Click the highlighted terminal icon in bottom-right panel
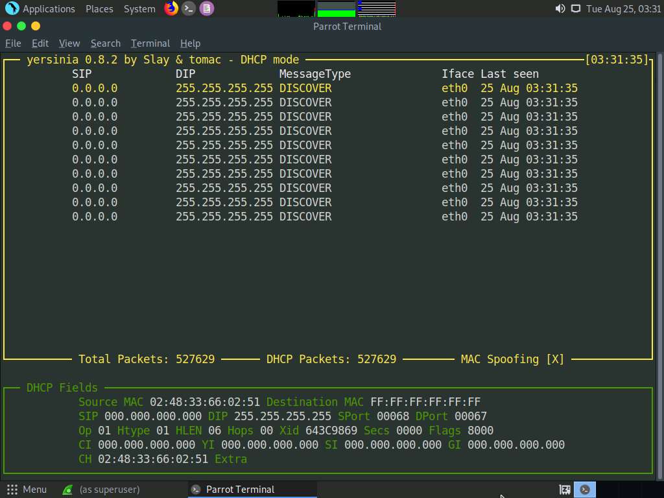 (585, 490)
